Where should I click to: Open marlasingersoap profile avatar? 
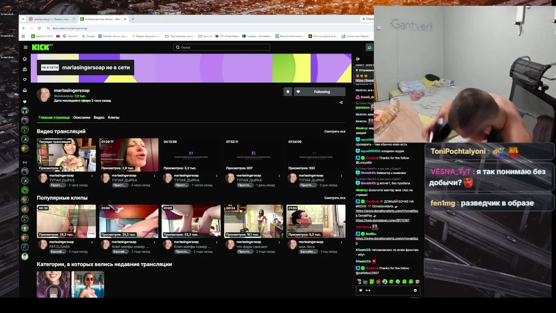[43, 94]
